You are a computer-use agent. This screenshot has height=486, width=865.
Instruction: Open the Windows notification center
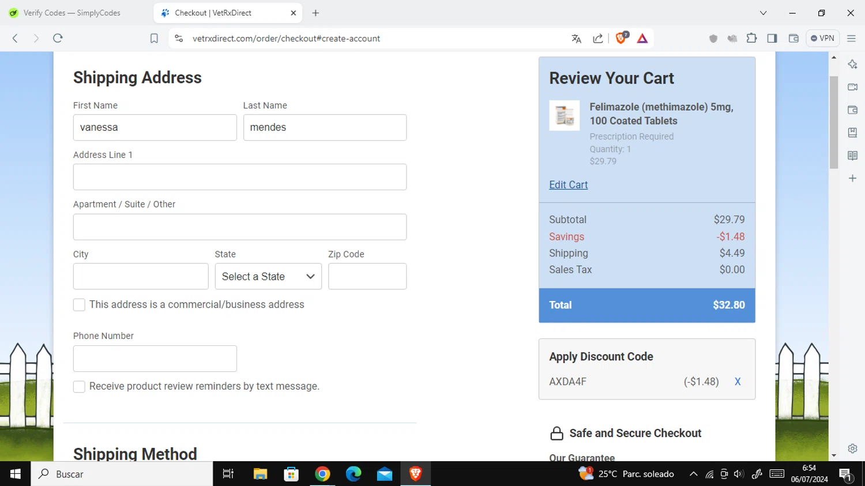pos(846,474)
